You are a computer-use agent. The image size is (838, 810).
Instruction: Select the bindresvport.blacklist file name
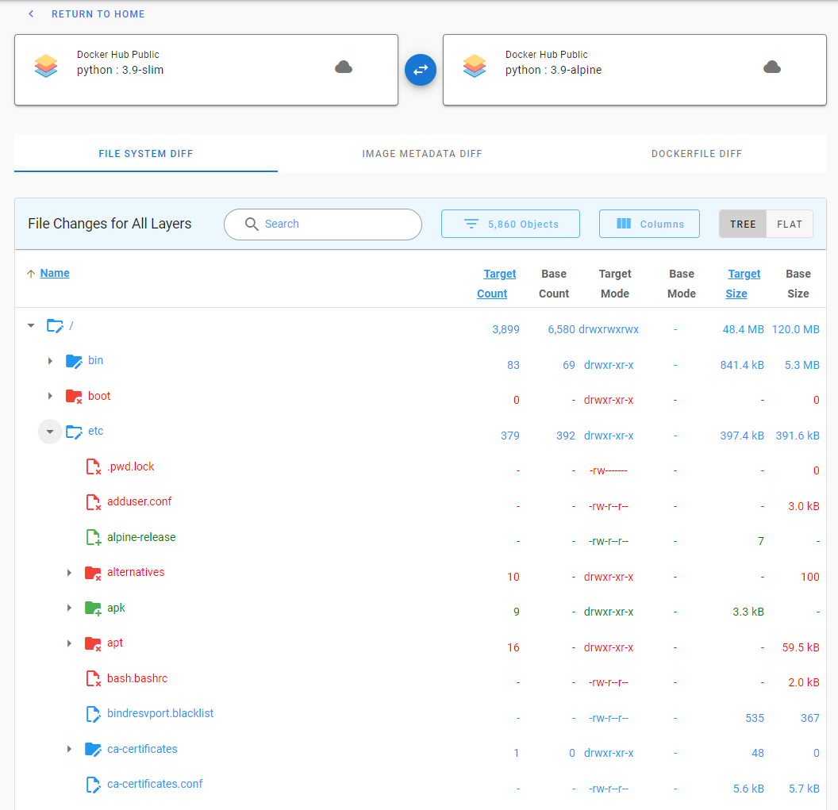[x=160, y=714]
